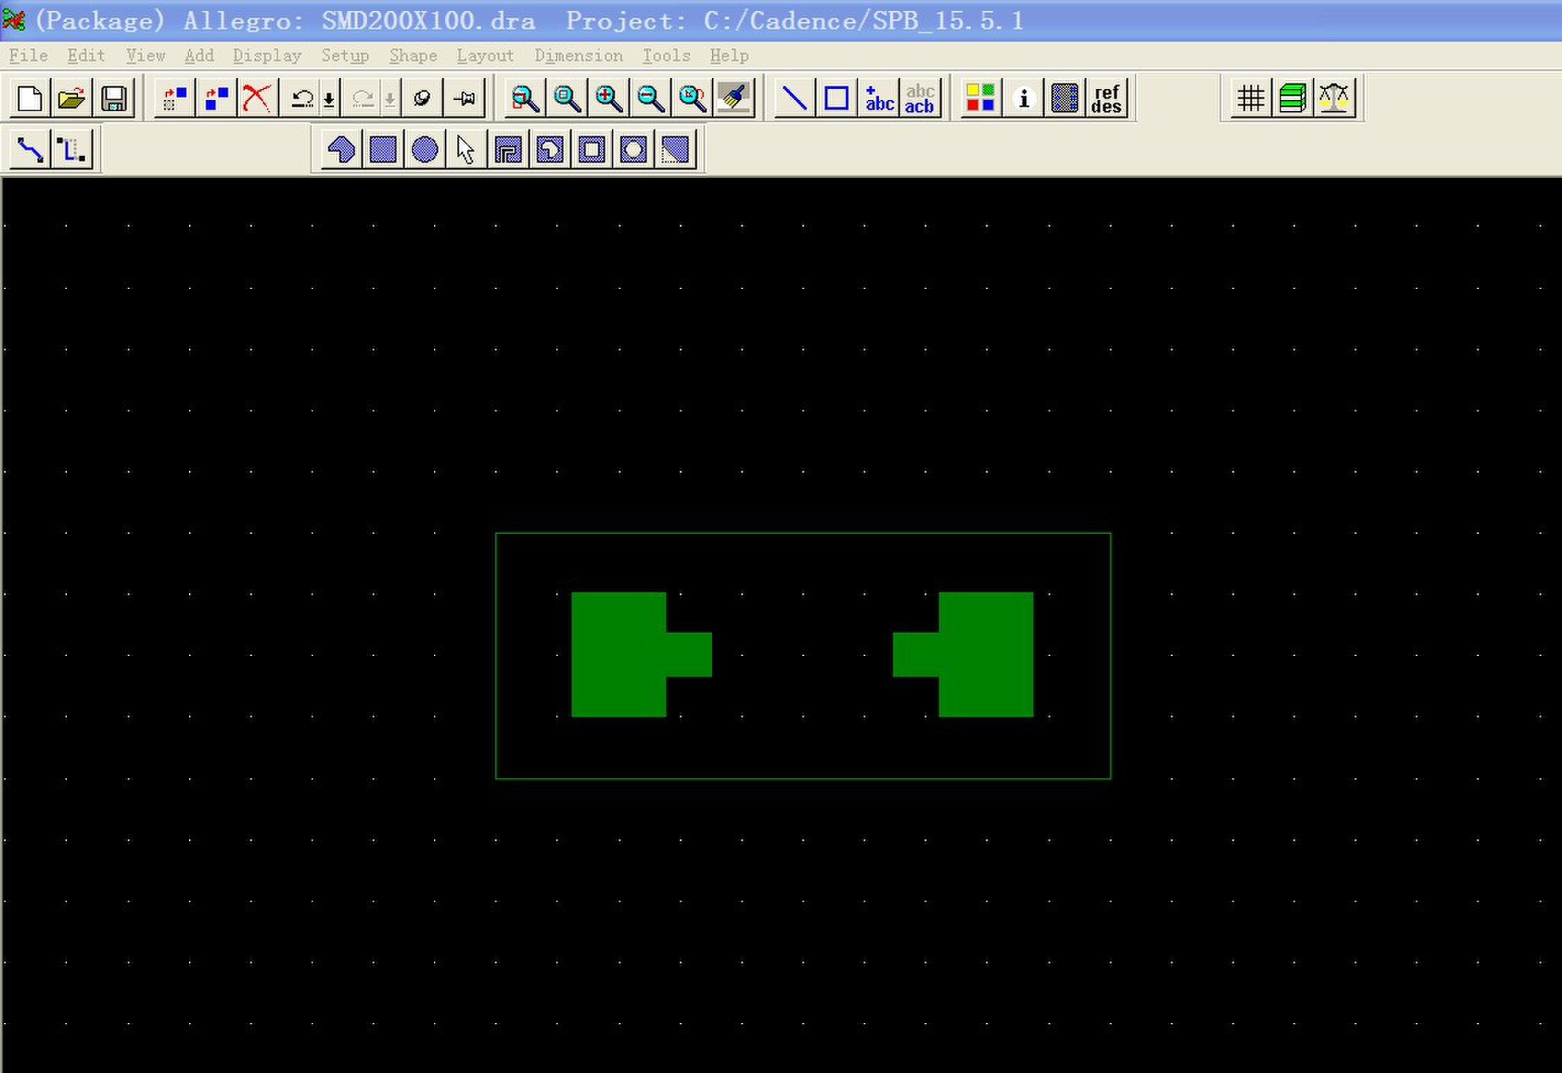
Task: Click the New file icon
Action: tap(29, 98)
